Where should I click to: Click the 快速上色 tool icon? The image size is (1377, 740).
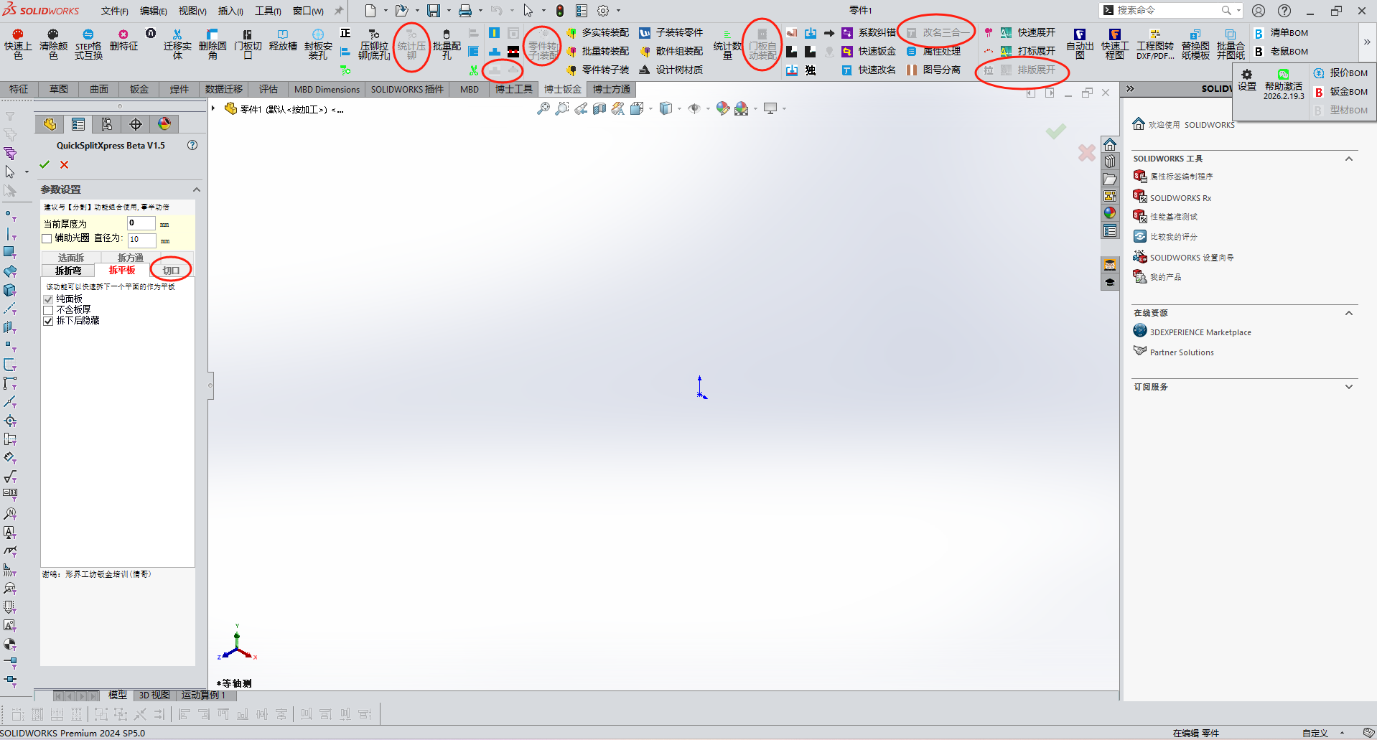click(18, 34)
